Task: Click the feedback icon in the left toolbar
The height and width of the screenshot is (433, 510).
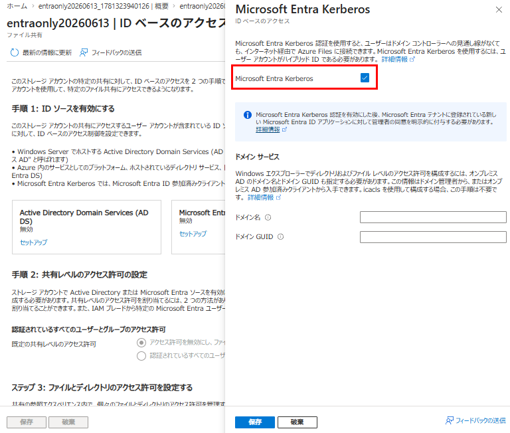Action: pyautogui.click(x=84, y=52)
